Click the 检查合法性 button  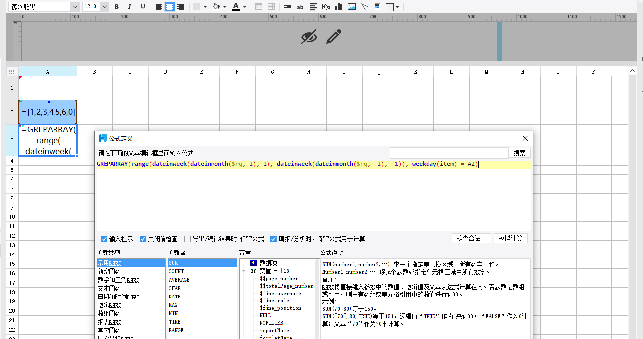472,238
